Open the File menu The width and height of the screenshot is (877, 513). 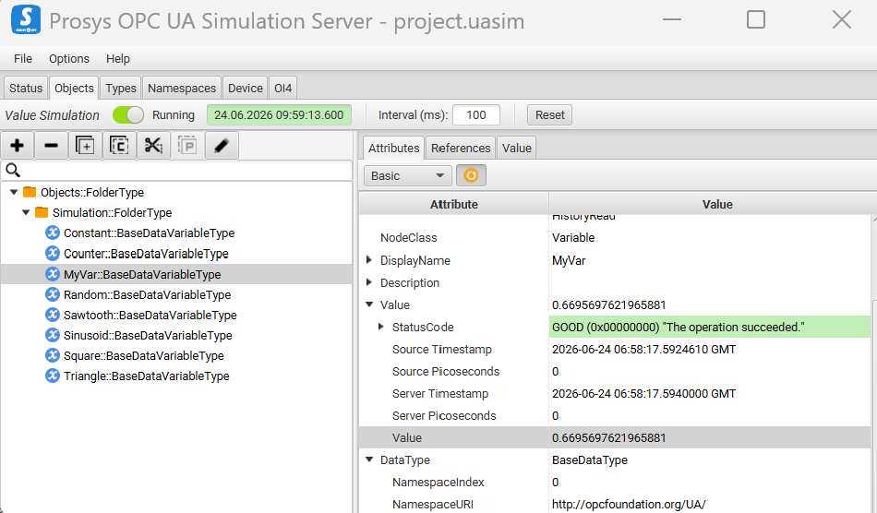coord(23,59)
